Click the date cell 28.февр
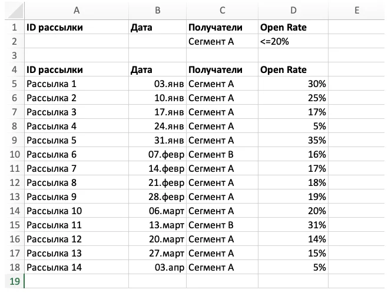 click(x=157, y=197)
